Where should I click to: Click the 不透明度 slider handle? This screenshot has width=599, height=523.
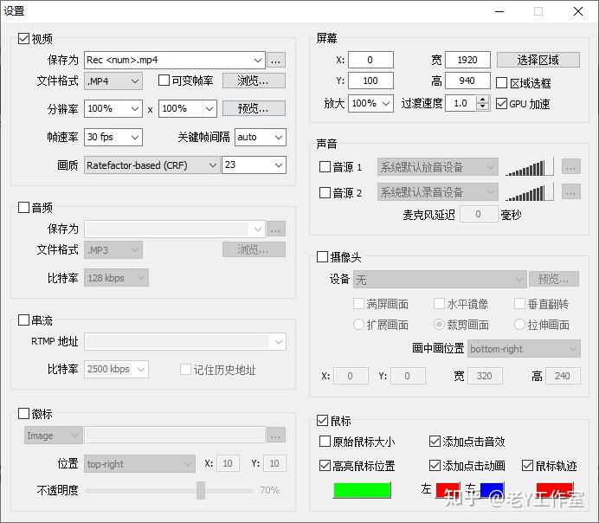(201, 490)
